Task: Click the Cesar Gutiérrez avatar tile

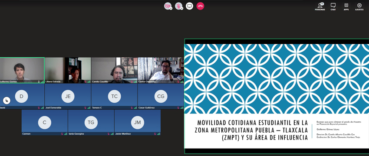Action: [x=161, y=96]
